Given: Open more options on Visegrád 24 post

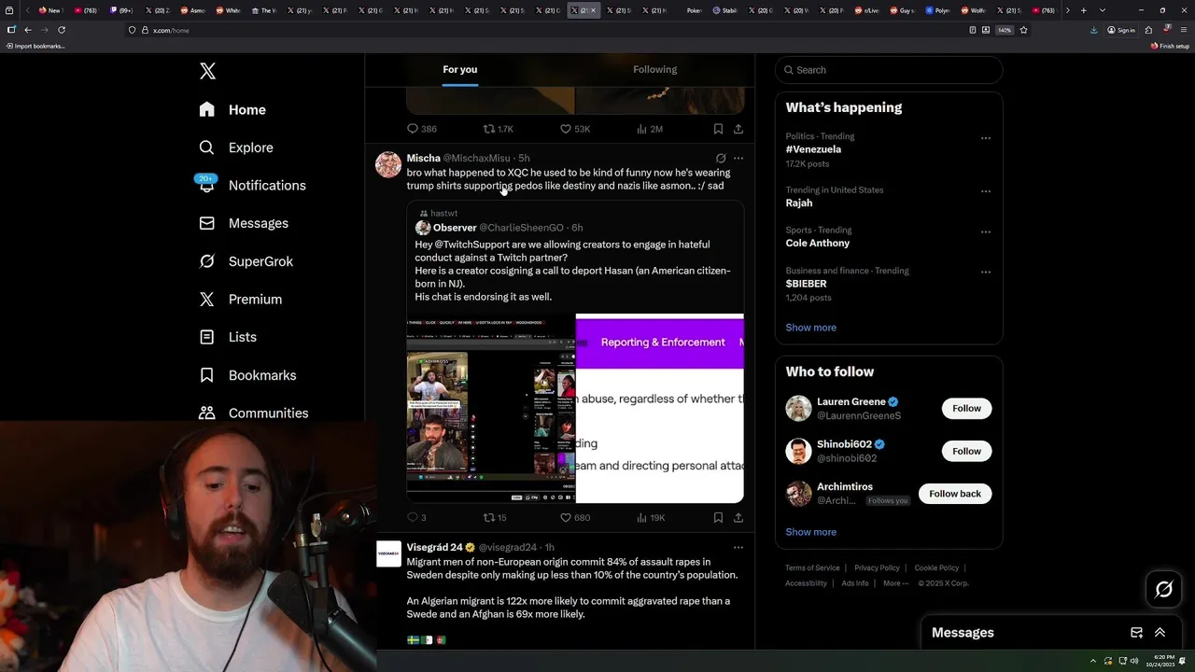Looking at the screenshot, I should pyautogui.click(x=738, y=547).
